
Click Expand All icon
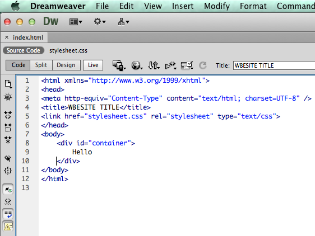[8, 140]
